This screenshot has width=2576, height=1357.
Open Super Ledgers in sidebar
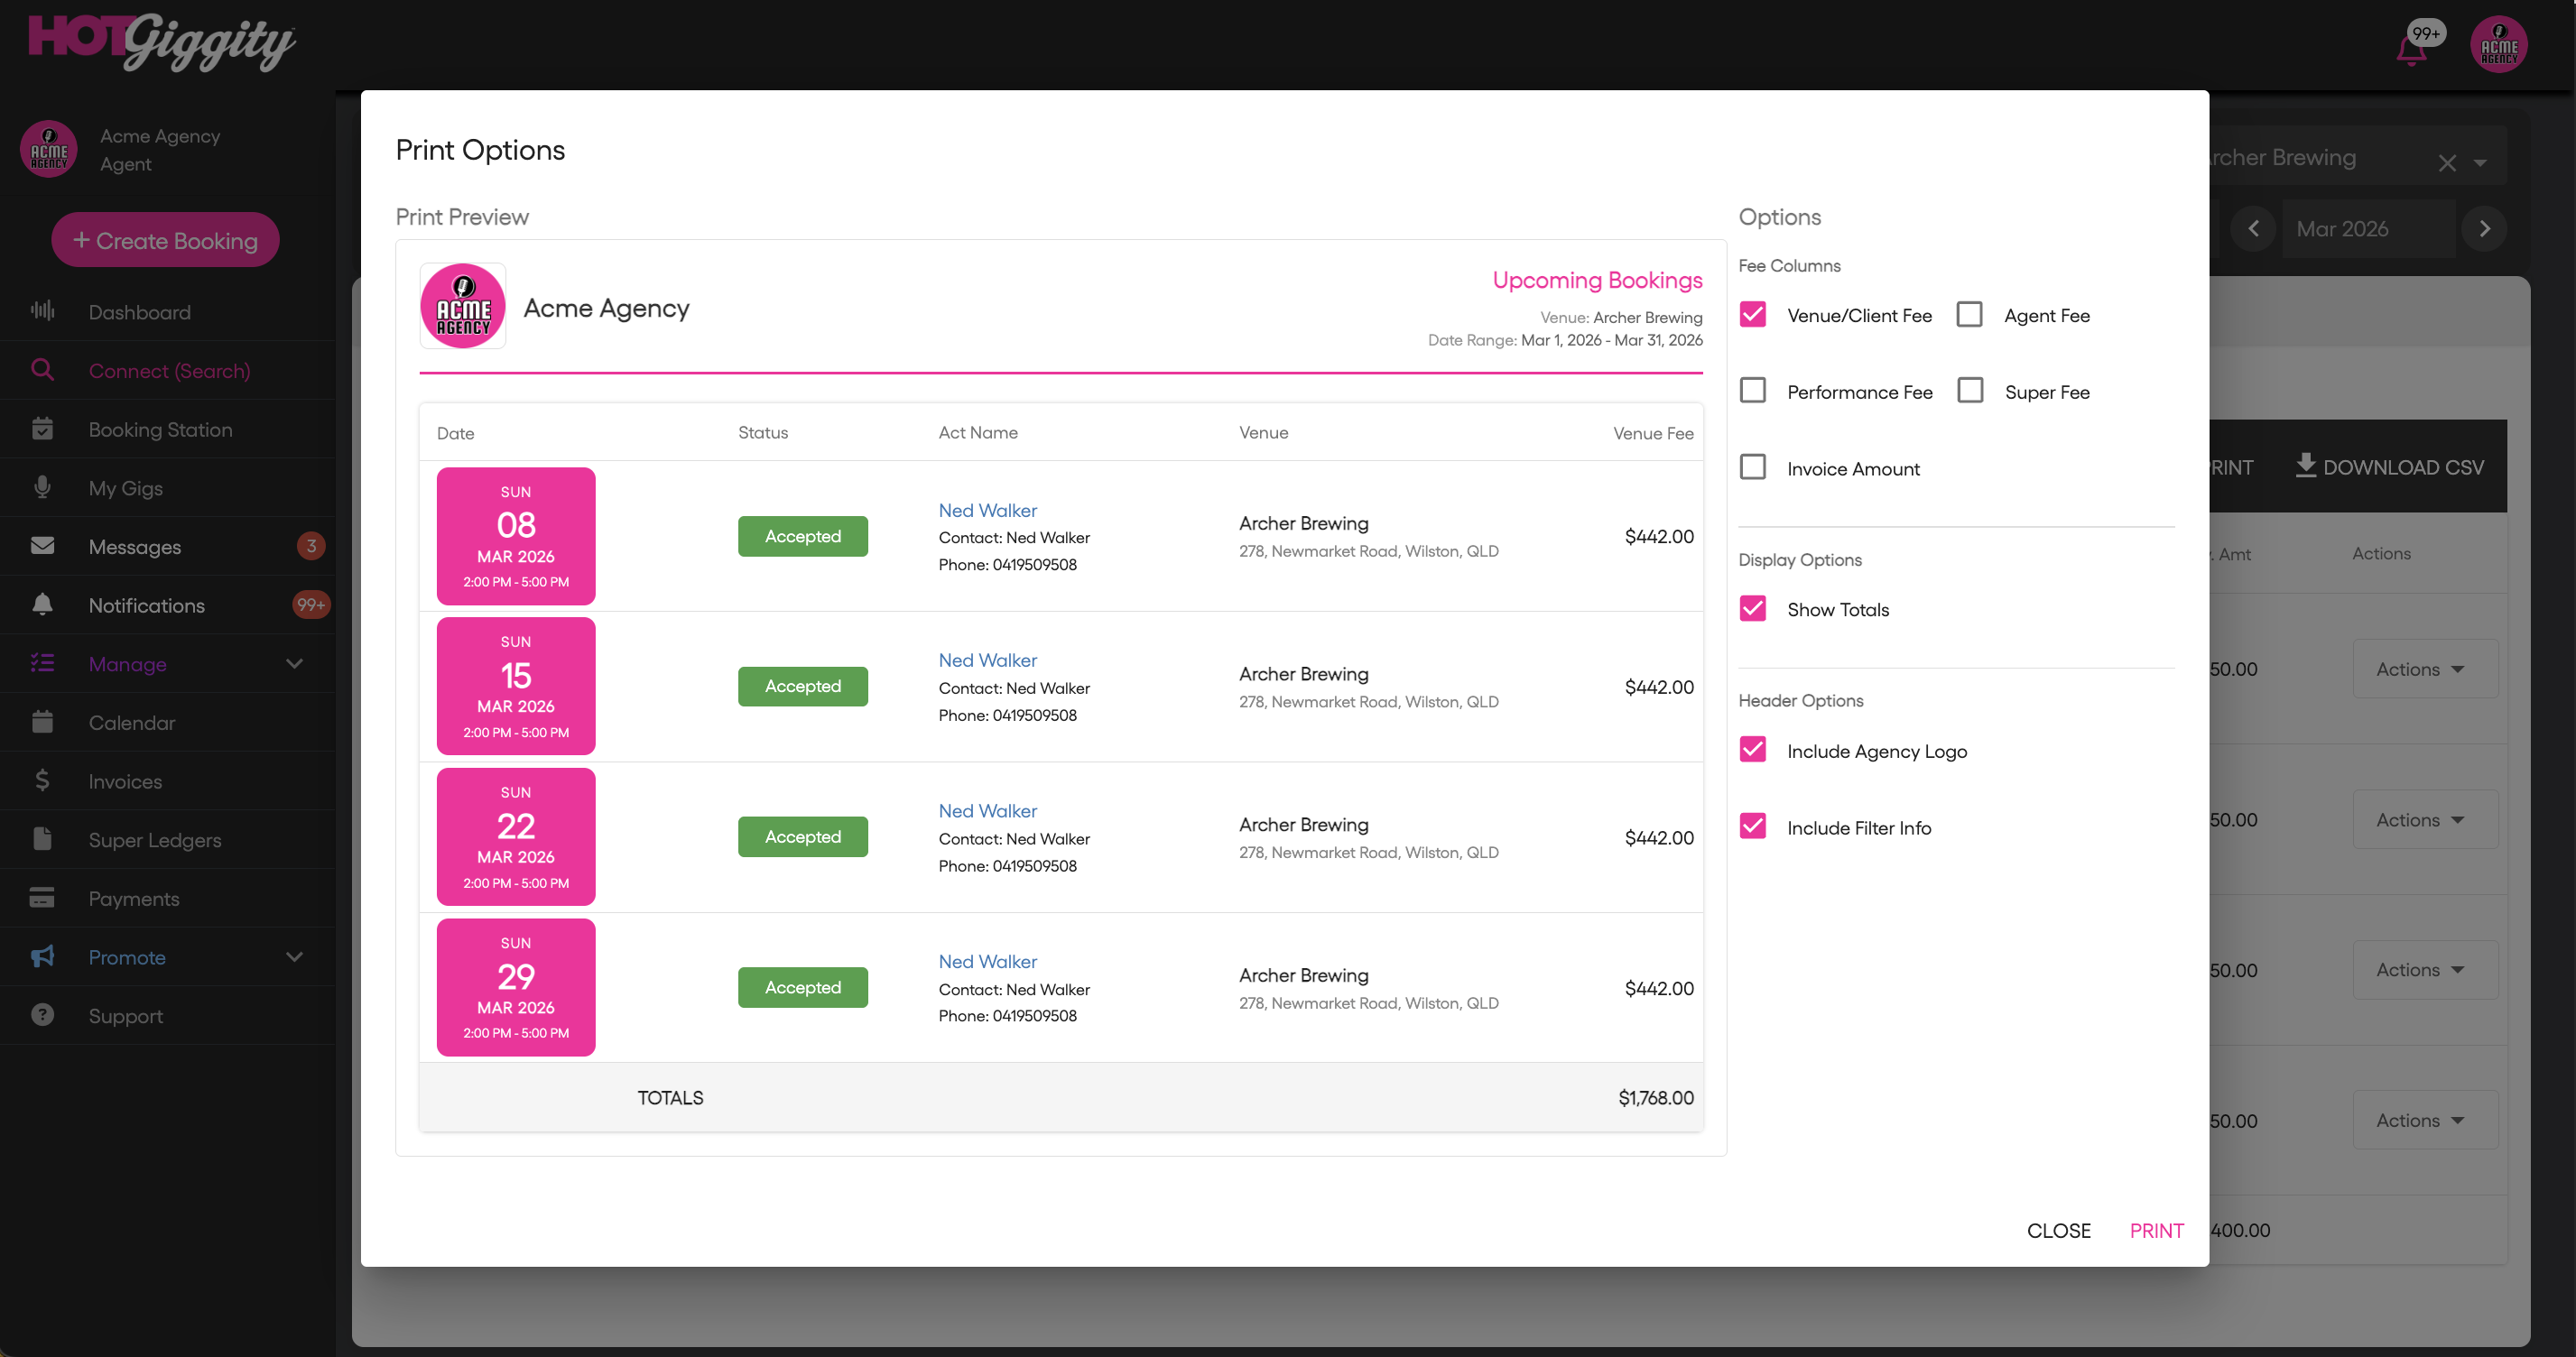coord(155,840)
